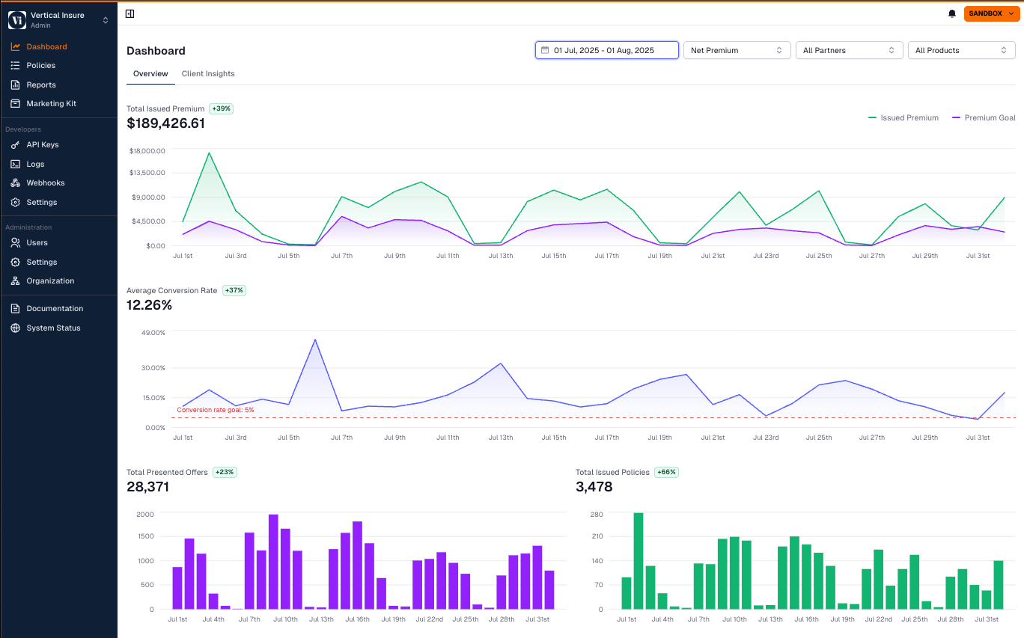Toggle Premium Goal series in legend
1024x638 pixels.
coord(984,118)
